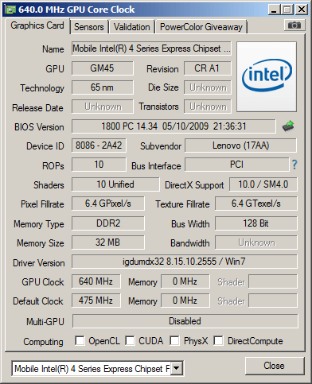Minimize the GPU-Z window
Viewport: 312px width, 384px height.
pos(275,10)
